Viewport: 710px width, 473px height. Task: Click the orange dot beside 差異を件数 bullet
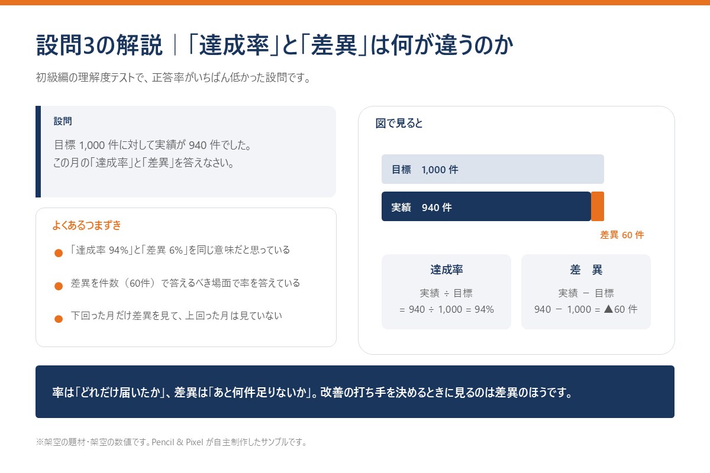pos(59,286)
